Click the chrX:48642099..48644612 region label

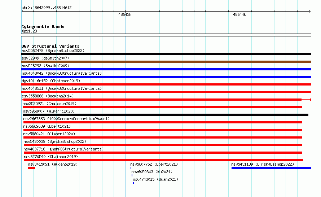coord(47,8)
